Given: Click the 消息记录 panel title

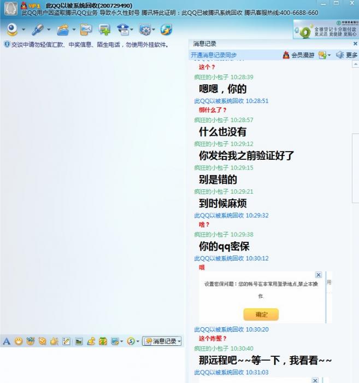Looking at the screenshot, I should click(204, 44).
